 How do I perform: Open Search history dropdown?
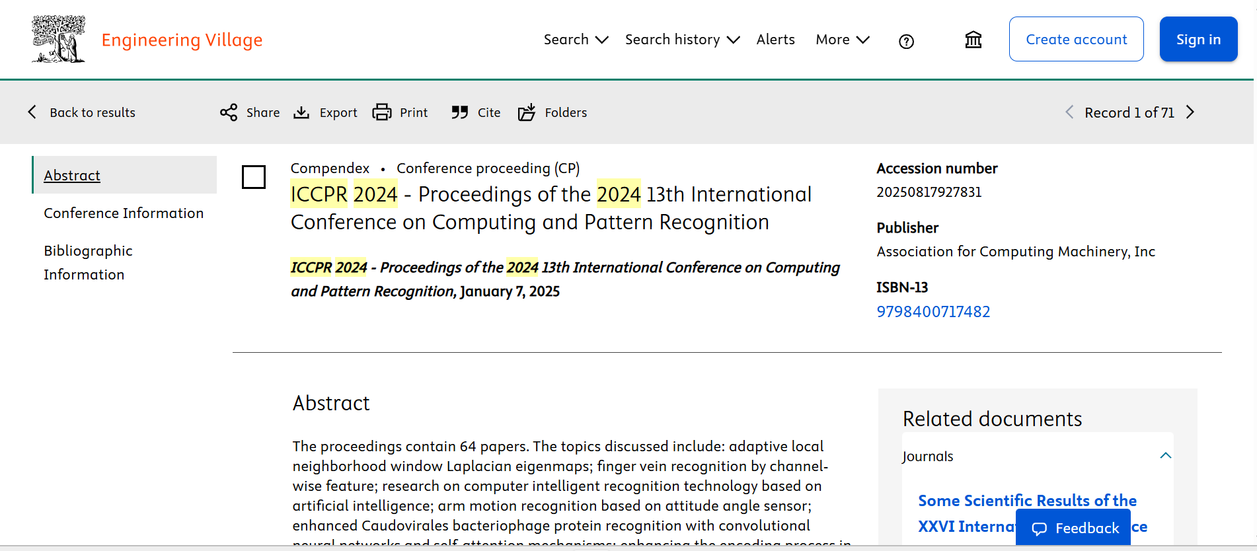click(x=681, y=40)
